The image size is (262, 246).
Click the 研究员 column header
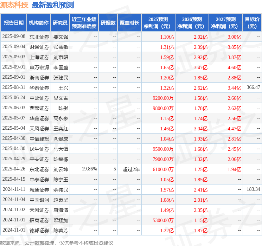(x=60, y=23)
